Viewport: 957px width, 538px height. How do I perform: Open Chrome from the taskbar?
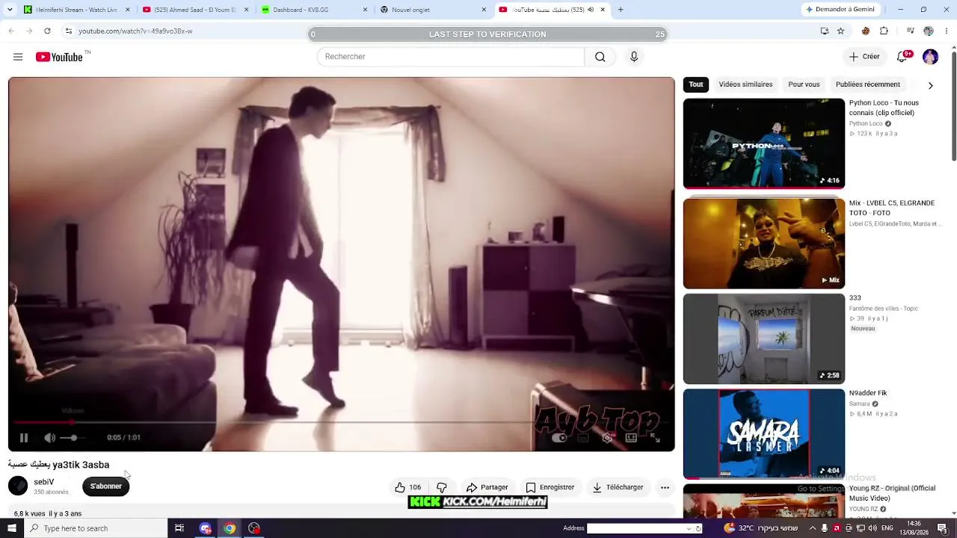[230, 528]
